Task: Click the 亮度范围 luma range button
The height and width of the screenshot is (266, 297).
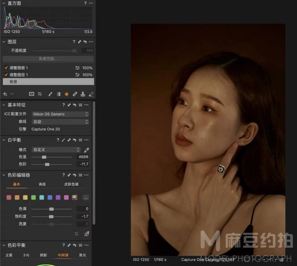Action: coord(48,59)
